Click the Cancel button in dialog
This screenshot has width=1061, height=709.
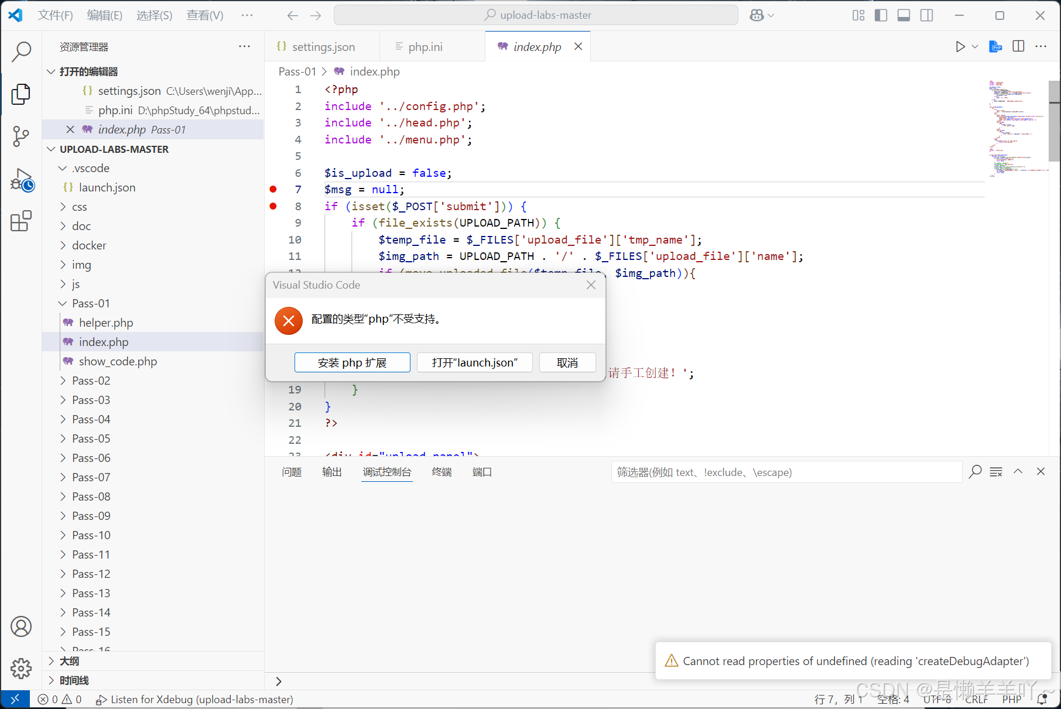567,362
